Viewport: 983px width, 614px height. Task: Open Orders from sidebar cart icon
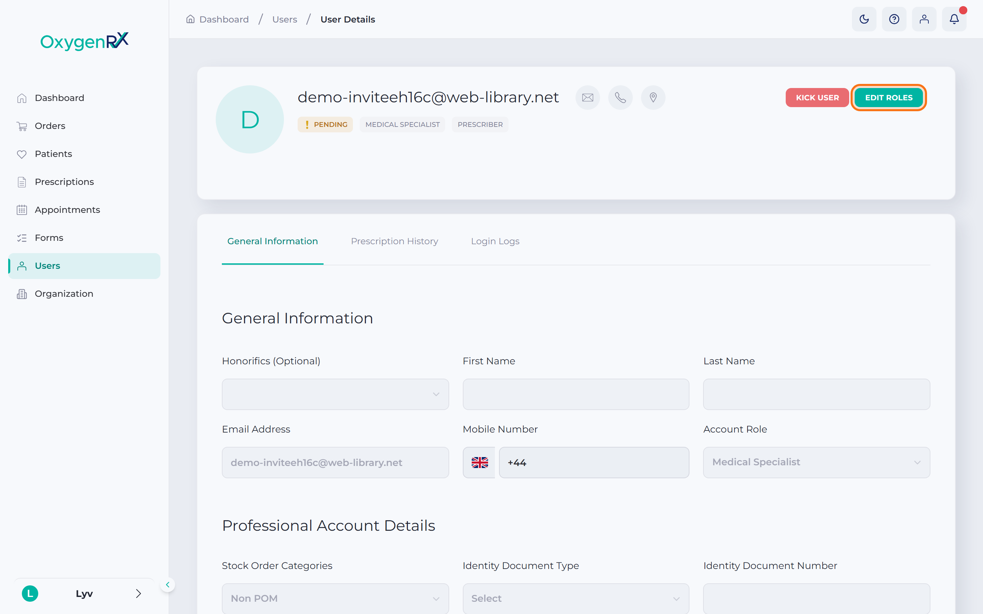tap(22, 126)
